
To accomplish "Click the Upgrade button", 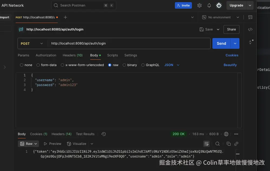I will pos(236,5).
